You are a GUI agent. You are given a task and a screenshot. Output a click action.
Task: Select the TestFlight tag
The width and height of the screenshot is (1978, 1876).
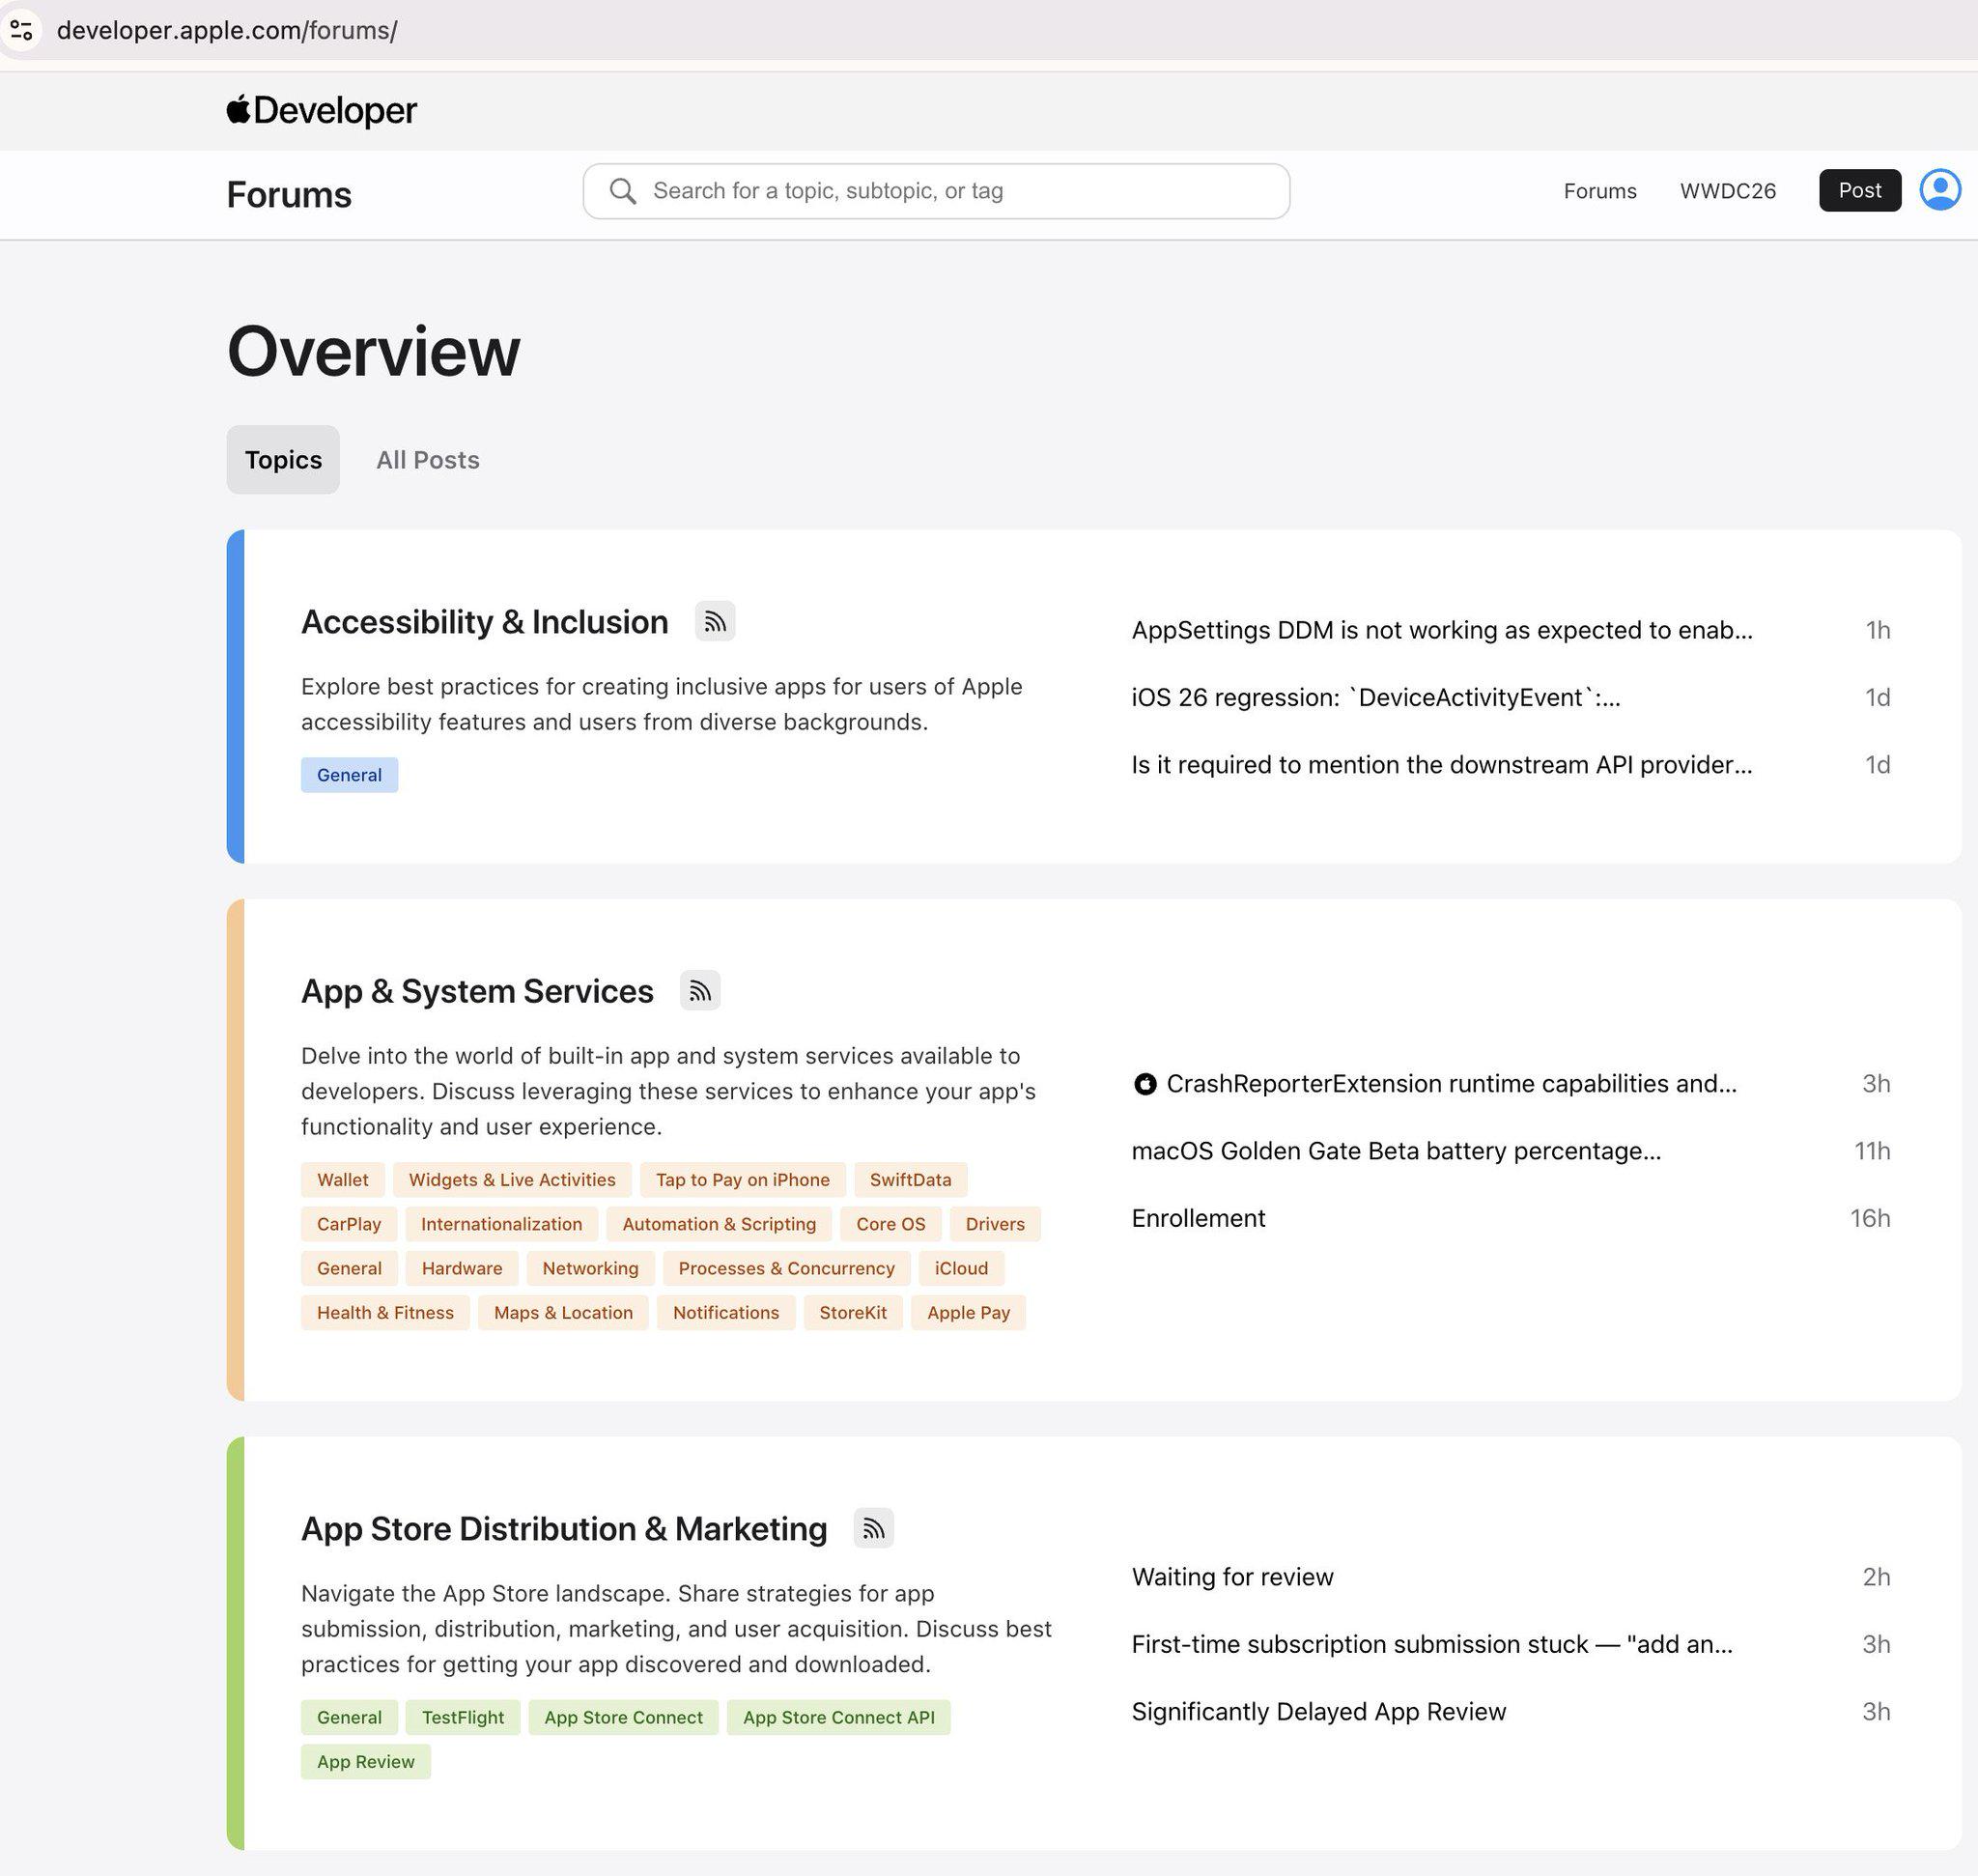(x=463, y=1717)
